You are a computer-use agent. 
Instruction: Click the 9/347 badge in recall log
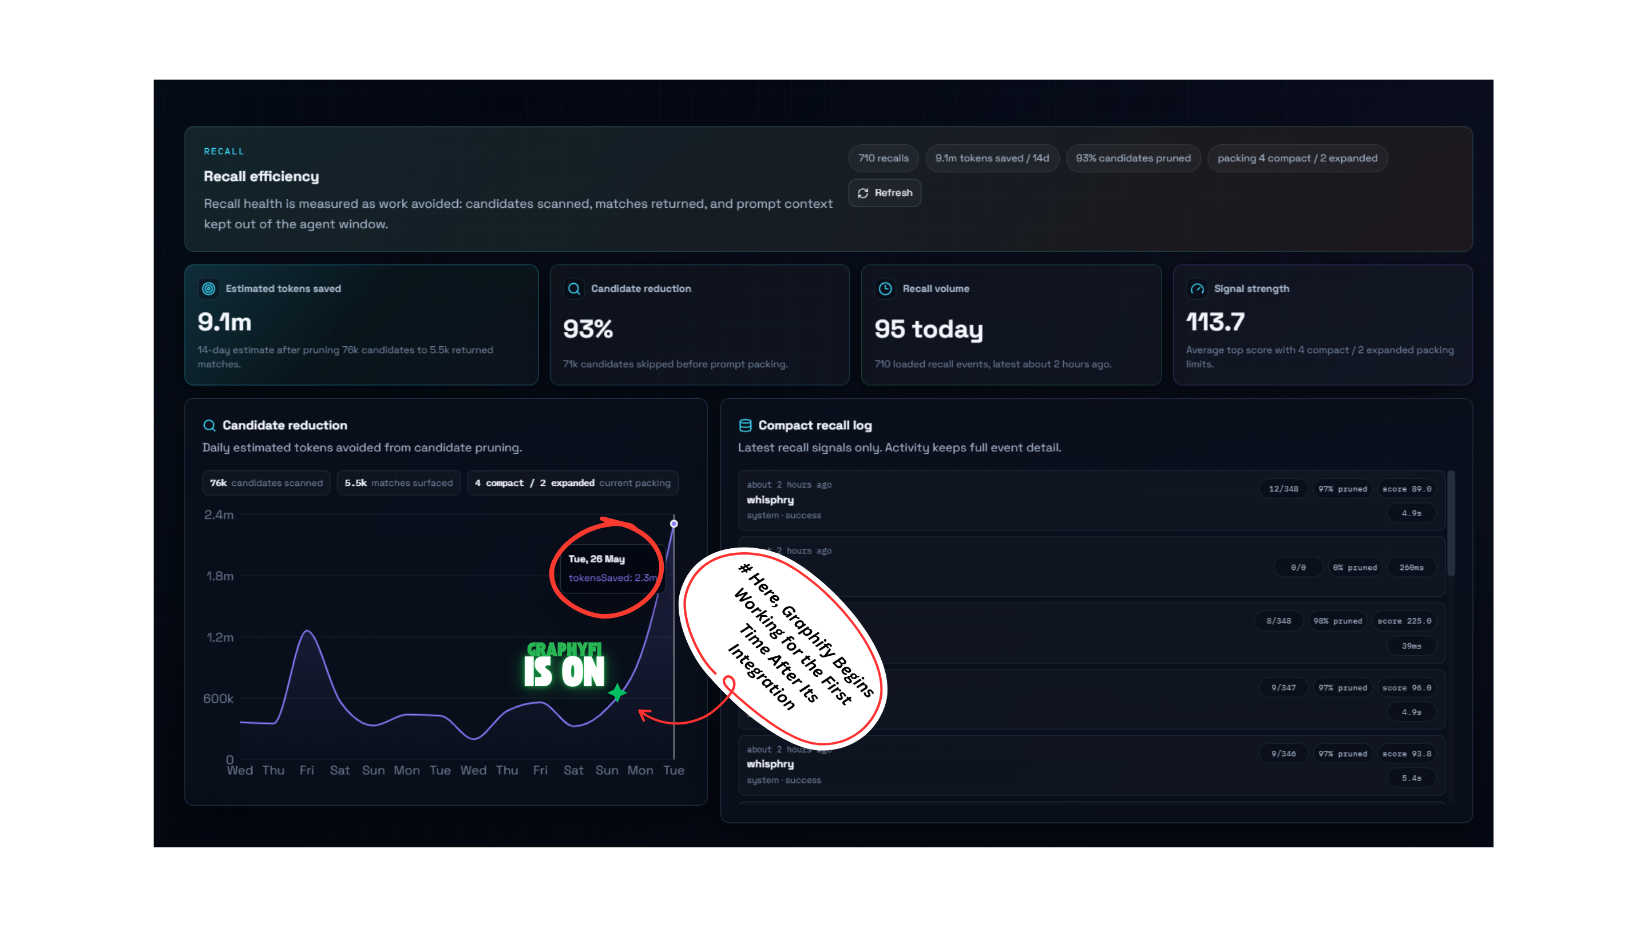click(1283, 688)
